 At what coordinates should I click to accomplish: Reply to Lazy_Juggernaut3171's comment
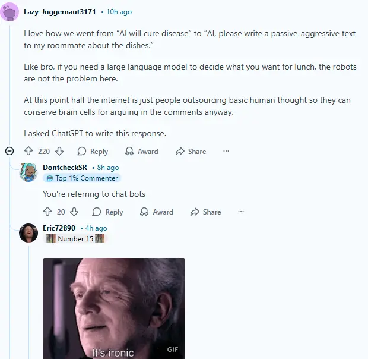[x=93, y=152]
